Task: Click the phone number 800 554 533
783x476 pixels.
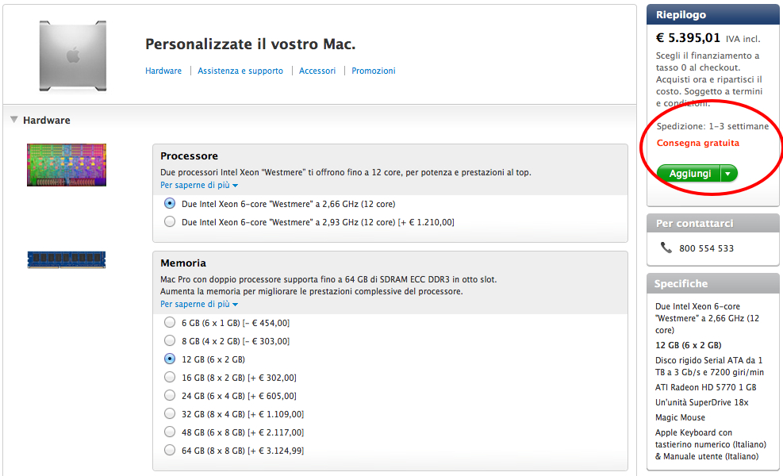Action: click(706, 248)
